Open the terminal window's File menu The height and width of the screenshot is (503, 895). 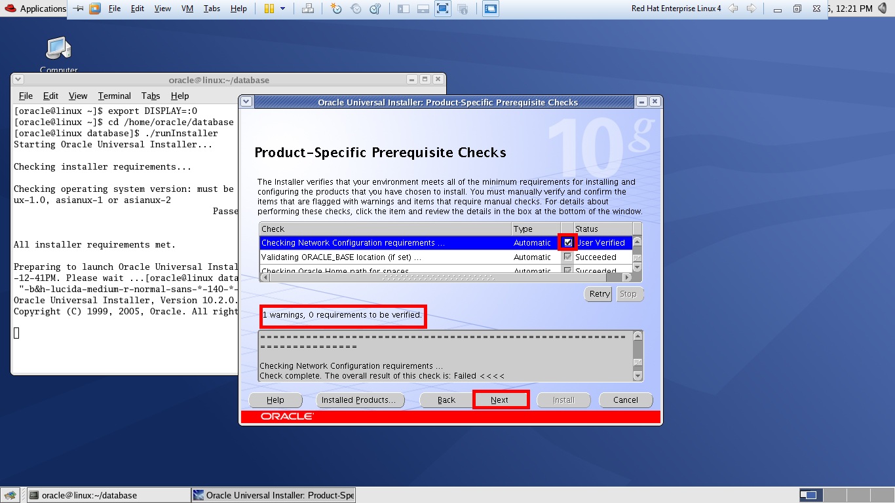coord(26,96)
